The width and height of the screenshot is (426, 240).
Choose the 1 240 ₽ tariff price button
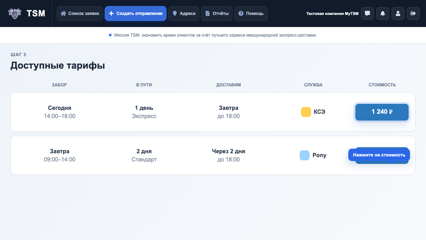pyautogui.click(x=382, y=112)
